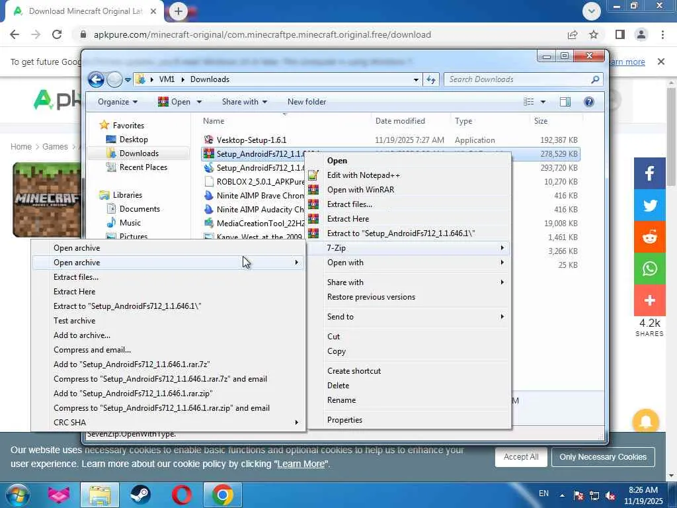Click the New folder button
Image resolution: width=677 pixels, height=508 pixels.
[x=307, y=101]
